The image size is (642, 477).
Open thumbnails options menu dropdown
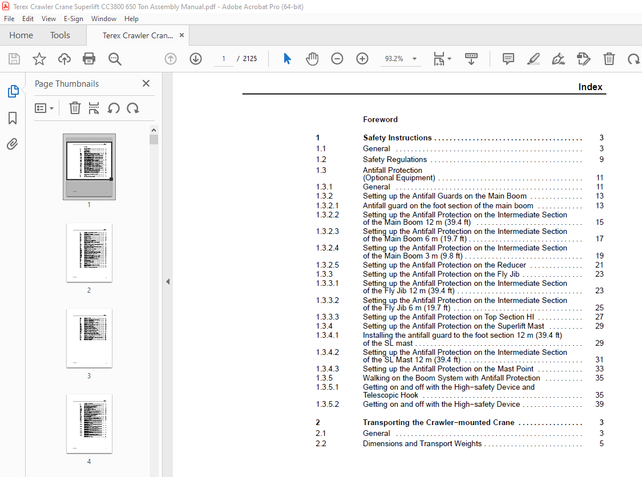[44, 108]
